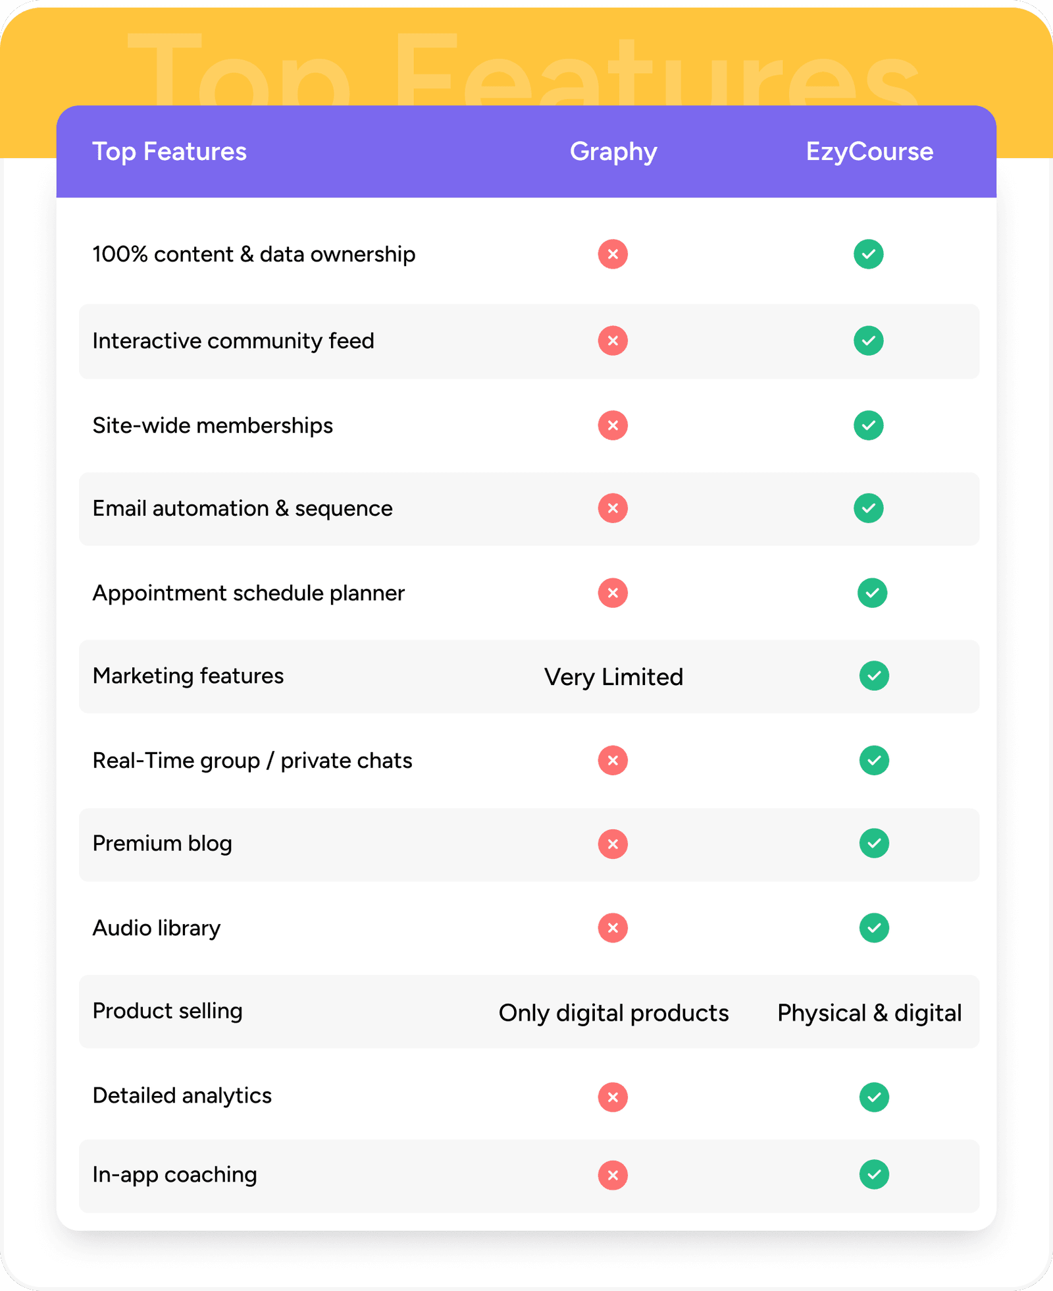Image resolution: width=1053 pixels, height=1291 pixels.
Task: Click the Product selling row label
Action: (x=167, y=1011)
